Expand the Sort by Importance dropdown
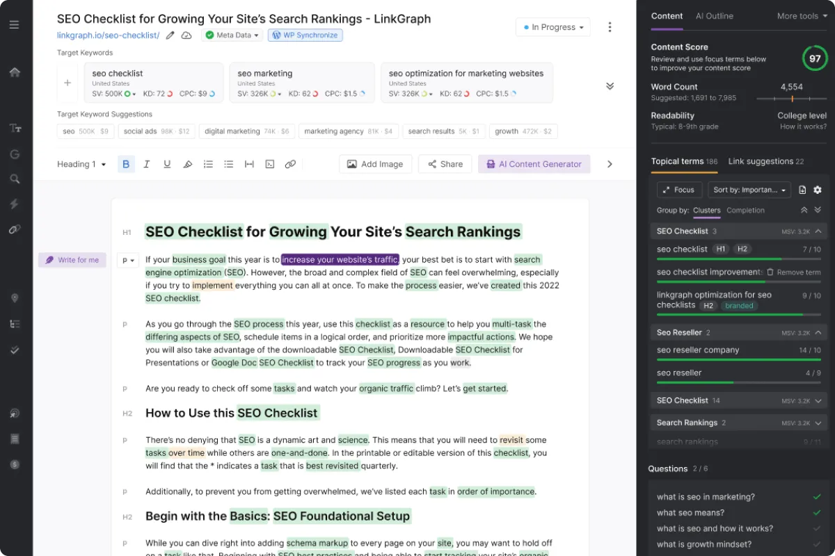Viewport: 835px width, 556px height. [x=749, y=190]
